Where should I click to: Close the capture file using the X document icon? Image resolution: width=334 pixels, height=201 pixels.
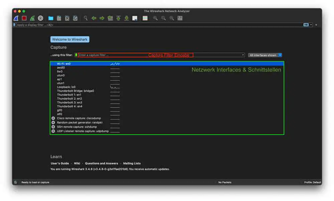67,18
